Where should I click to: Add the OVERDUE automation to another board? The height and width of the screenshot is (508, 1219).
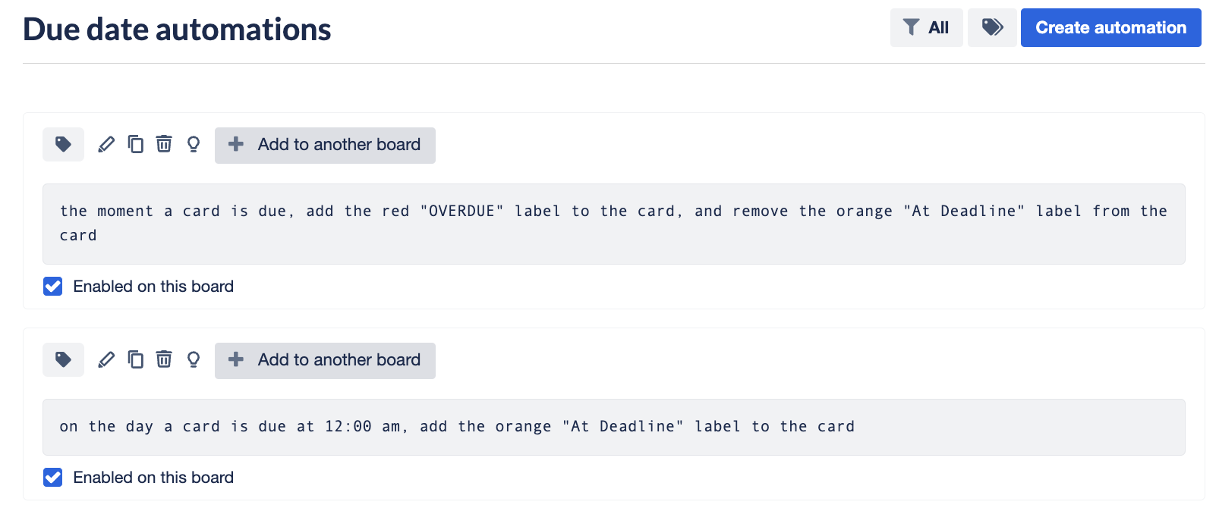325,145
